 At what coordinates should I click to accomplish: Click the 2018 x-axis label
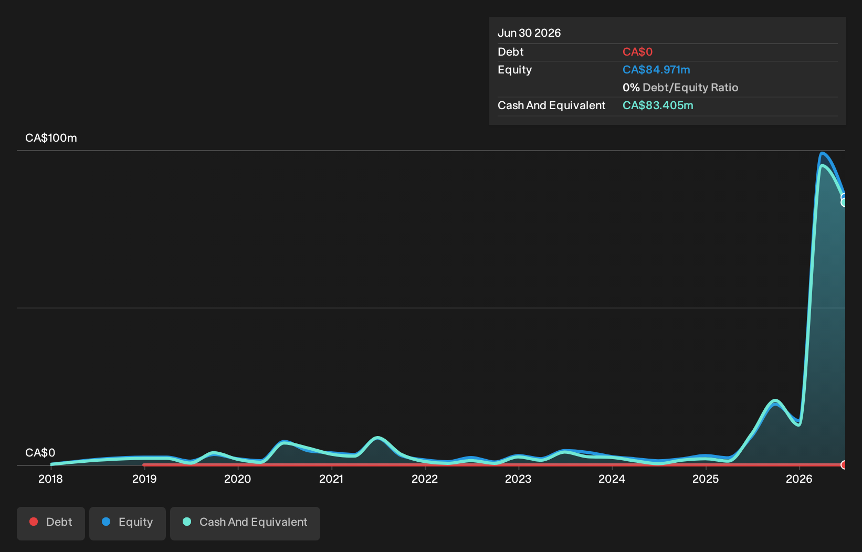tap(50, 479)
